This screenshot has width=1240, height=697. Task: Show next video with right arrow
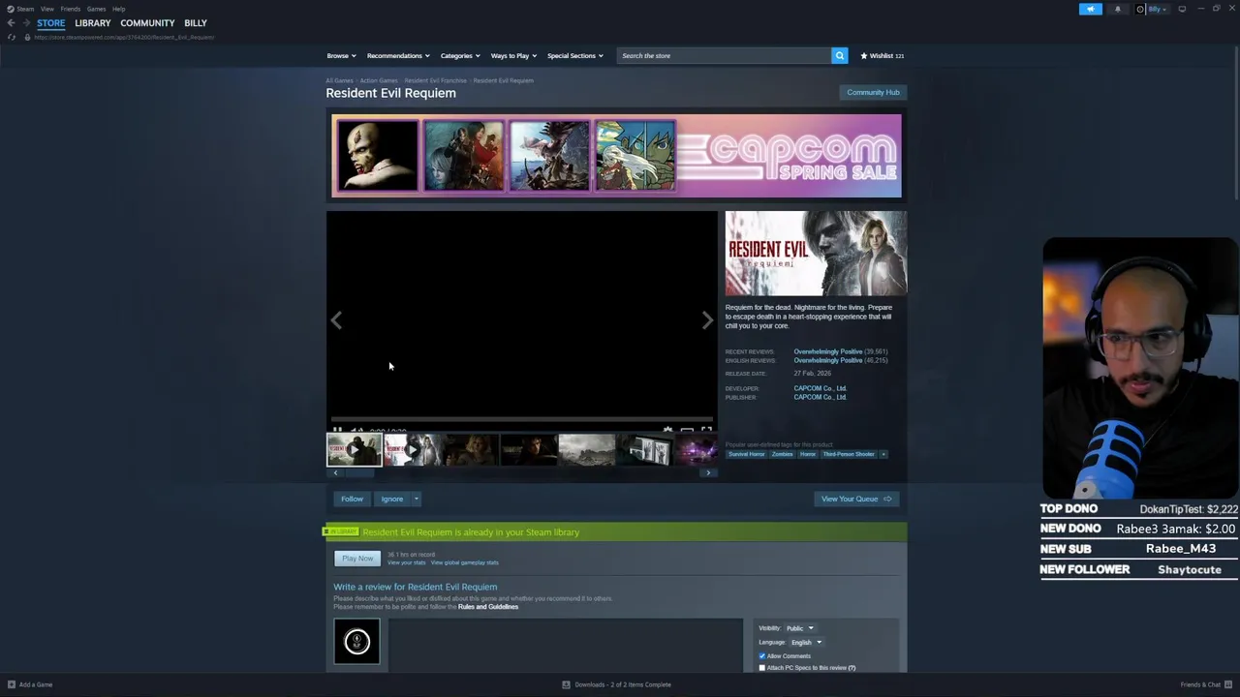(x=707, y=320)
